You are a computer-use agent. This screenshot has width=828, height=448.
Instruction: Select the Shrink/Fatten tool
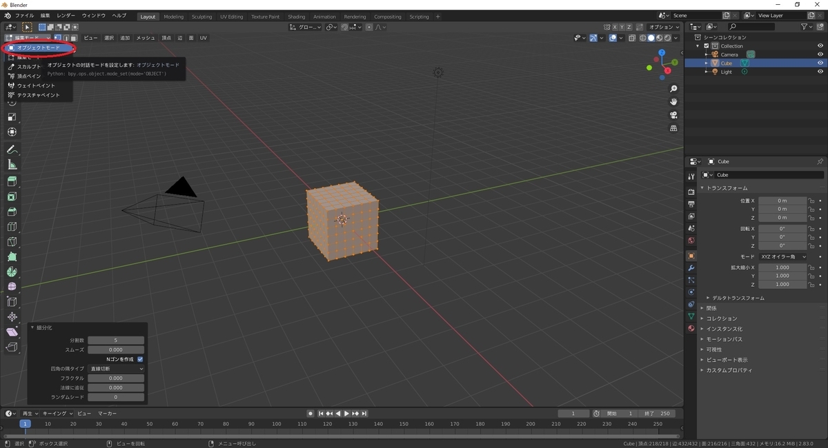[12, 317]
